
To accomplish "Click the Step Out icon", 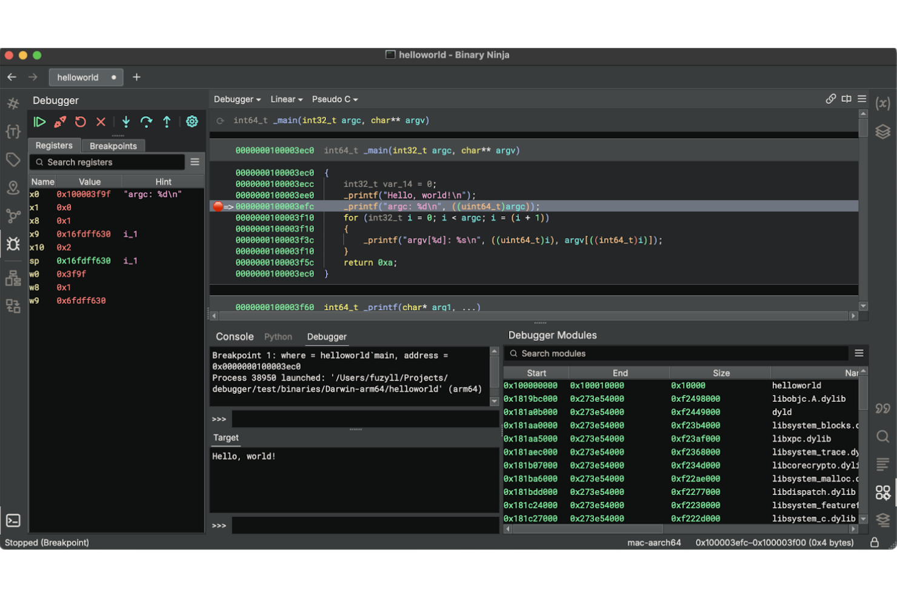I will tap(167, 121).
